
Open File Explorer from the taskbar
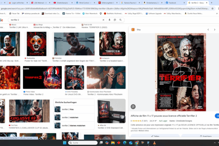(113, 143)
